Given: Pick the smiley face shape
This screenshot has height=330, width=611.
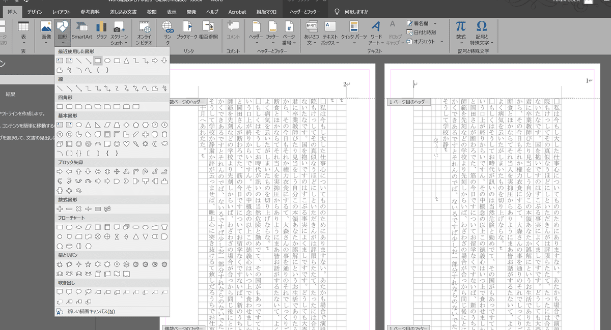Looking at the screenshot, I should [x=117, y=143].
